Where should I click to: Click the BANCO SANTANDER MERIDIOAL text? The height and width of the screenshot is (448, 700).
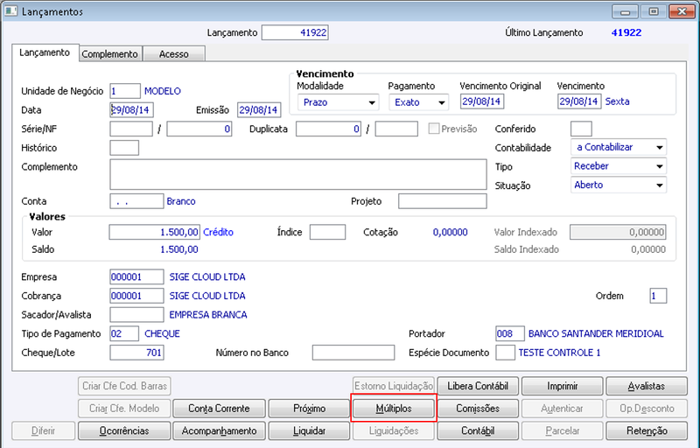tap(596, 333)
